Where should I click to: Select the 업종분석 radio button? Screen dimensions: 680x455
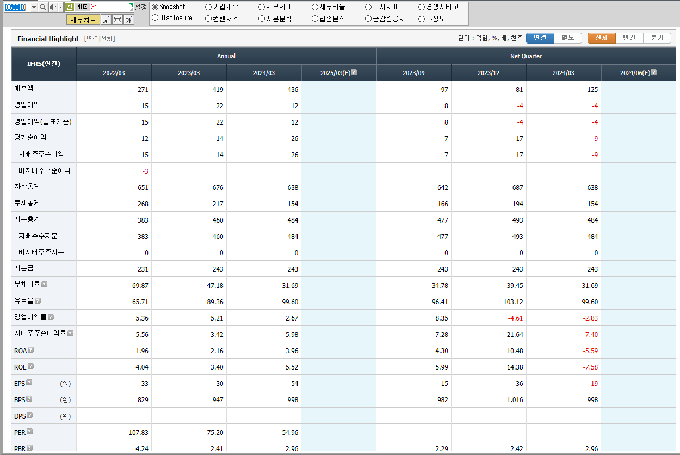pos(315,19)
